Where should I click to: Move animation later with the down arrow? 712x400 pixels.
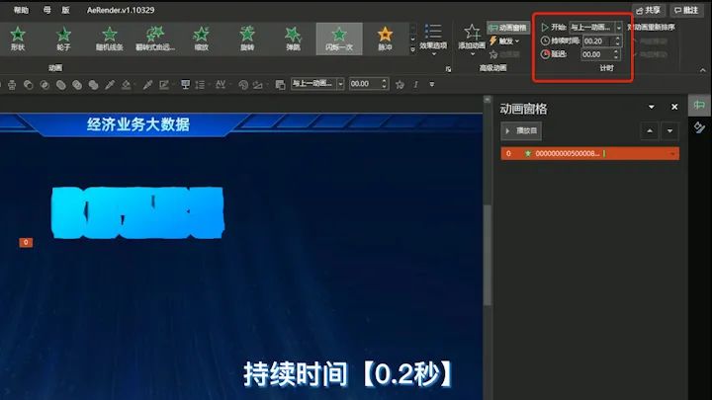click(x=669, y=131)
